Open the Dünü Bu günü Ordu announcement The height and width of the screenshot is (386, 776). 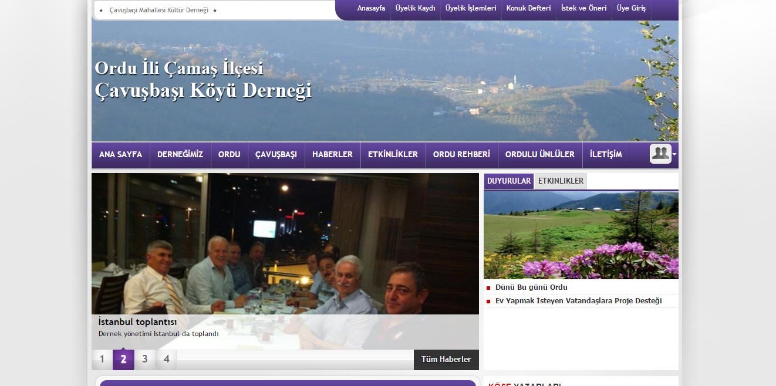[531, 287]
